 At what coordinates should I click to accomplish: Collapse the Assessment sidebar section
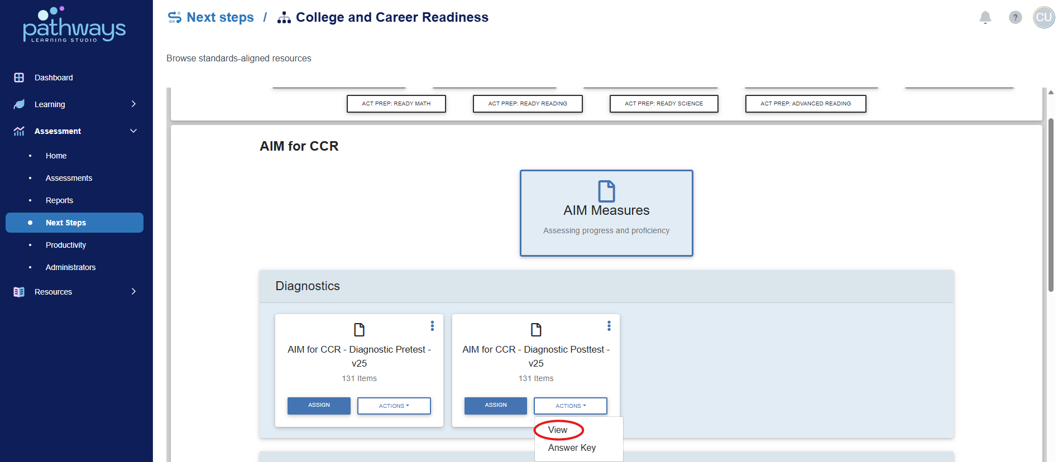point(133,131)
